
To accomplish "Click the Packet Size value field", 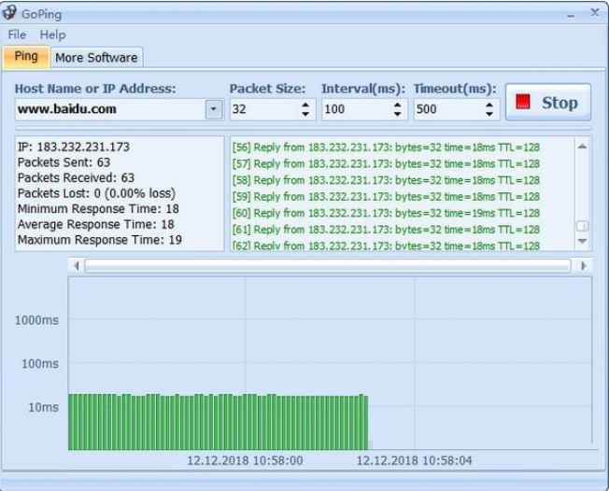I will click(263, 109).
